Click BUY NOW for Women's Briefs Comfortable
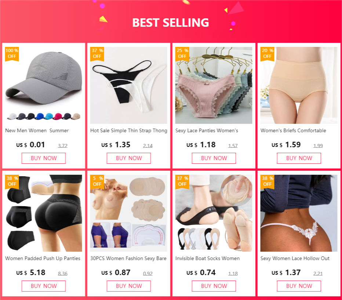 point(299,158)
